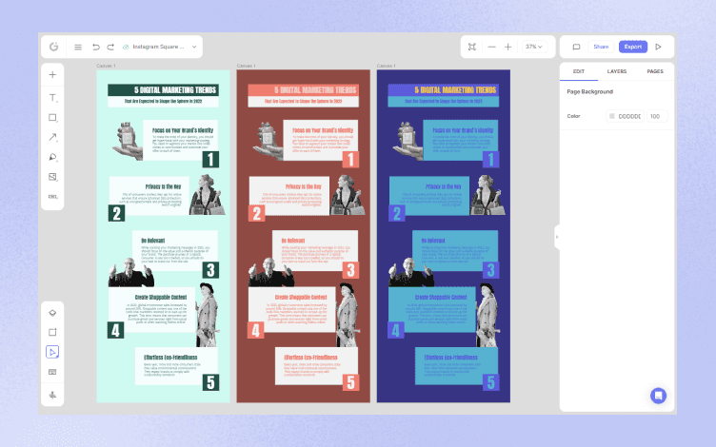This screenshot has height=447, width=716.
Task: Open the keyboard shortcuts icon
Action: coord(52,372)
